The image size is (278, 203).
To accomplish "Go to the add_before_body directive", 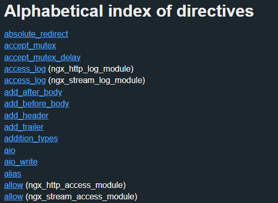I will pyautogui.click(x=36, y=104).
